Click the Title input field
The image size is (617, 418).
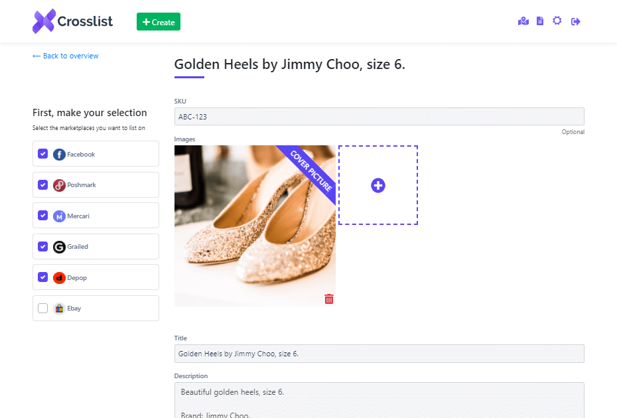click(x=379, y=354)
